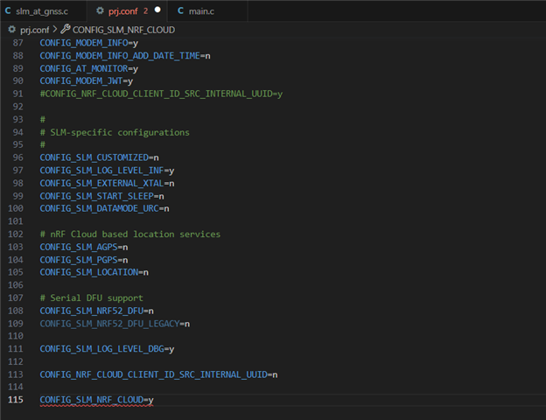Click the wrench icon in breadcrumb
Screen dimensions: 546x420
point(66,29)
